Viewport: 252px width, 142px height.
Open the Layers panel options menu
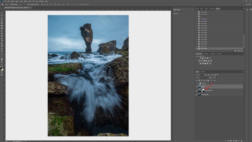[x=243, y=72]
